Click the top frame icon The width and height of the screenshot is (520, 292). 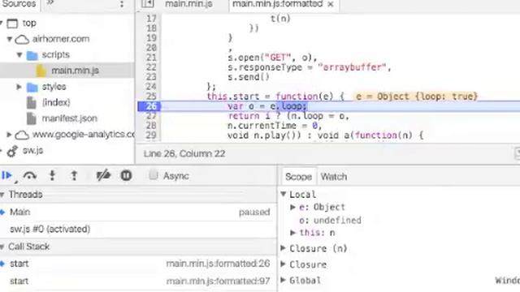(x=13, y=24)
